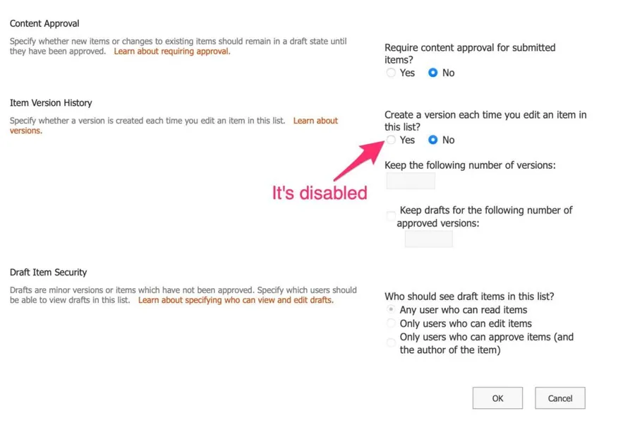Choose No for creating item versions
Image resolution: width=635 pixels, height=435 pixels.
[x=433, y=140]
